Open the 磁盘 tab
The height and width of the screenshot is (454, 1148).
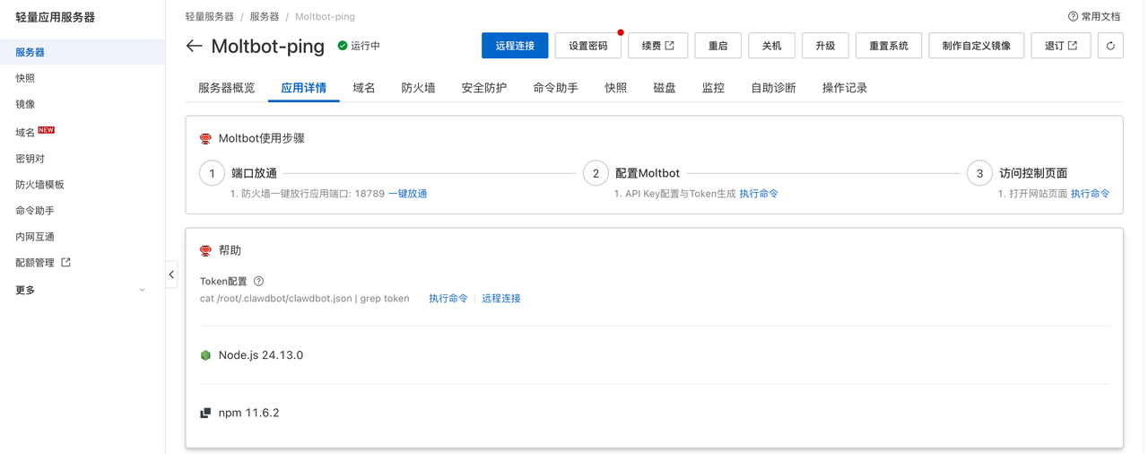665,88
